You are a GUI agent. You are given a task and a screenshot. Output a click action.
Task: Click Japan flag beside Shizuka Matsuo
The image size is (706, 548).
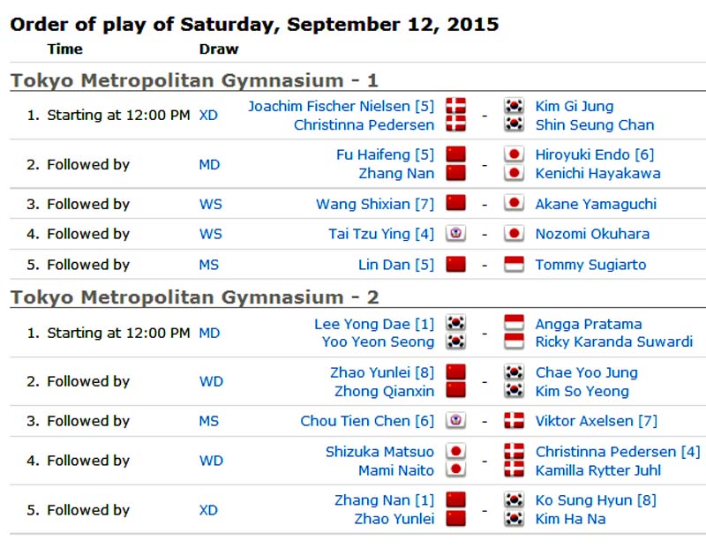click(x=455, y=451)
